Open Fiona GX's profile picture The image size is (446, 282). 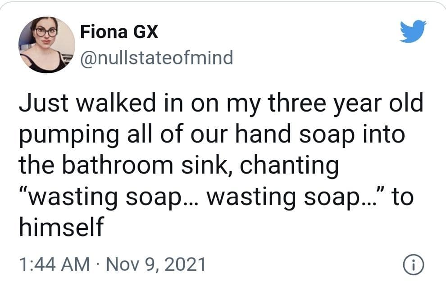[x=46, y=45]
